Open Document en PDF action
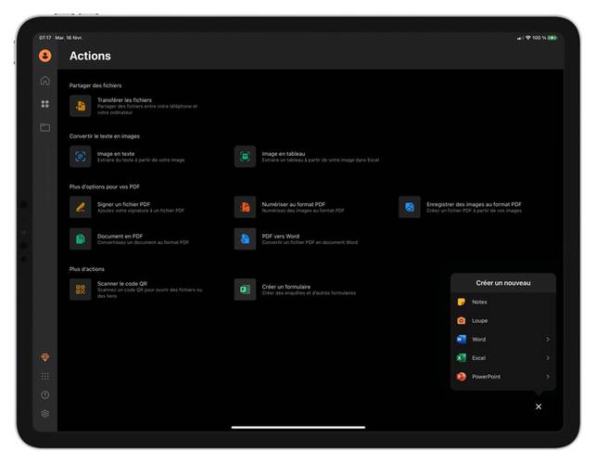Image resolution: width=596 pixels, height=464 pixels. 129,238
